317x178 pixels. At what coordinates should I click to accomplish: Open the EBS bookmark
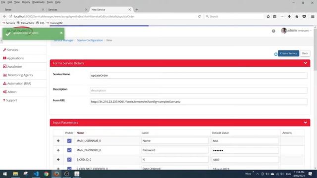point(40,23)
